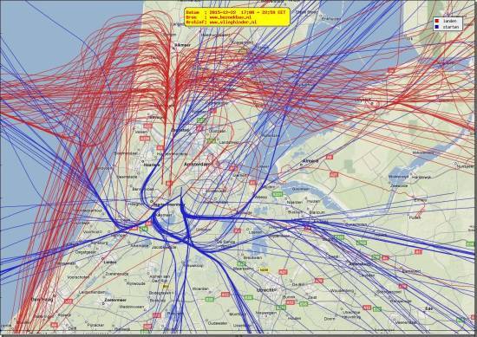477x337 pixels.
Task: Click the Veenendaal town label
Action: (406, 323)
